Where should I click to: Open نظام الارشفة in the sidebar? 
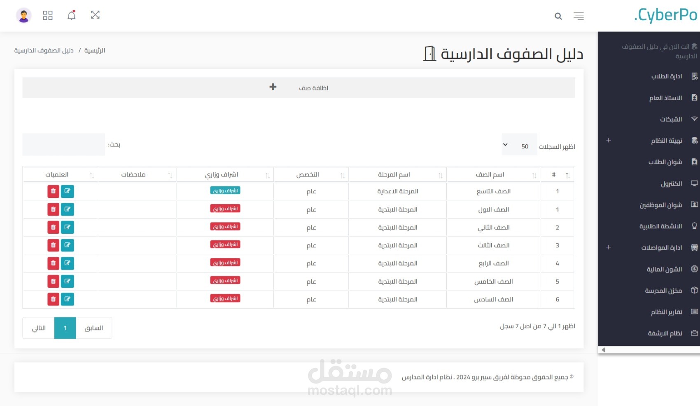pos(665,333)
